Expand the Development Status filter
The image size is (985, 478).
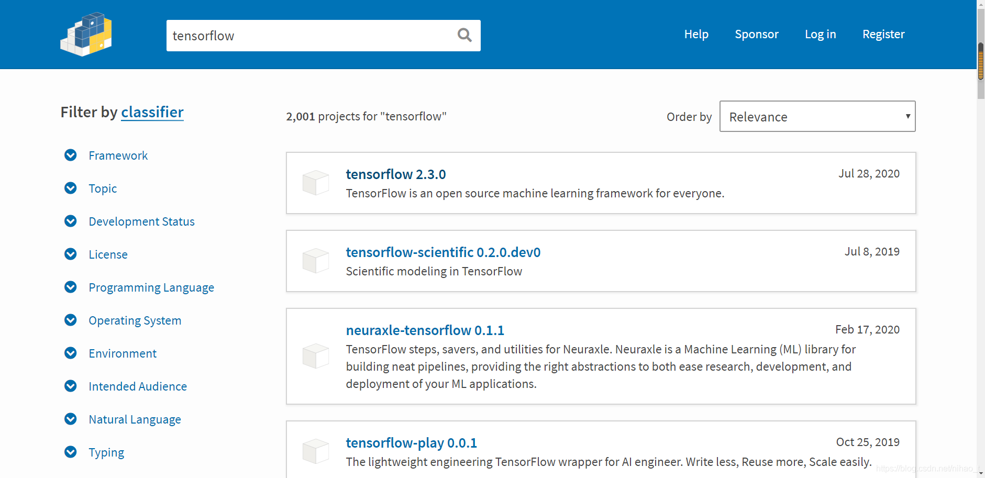(141, 221)
